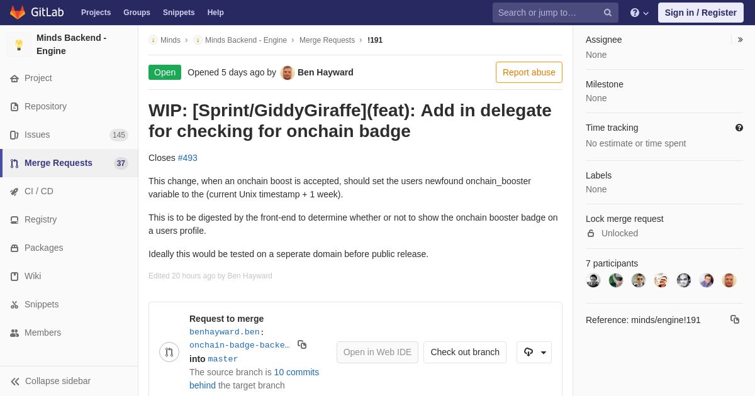Click the seventh participant avatar
The height and width of the screenshot is (396, 755).
tap(729, 280)
